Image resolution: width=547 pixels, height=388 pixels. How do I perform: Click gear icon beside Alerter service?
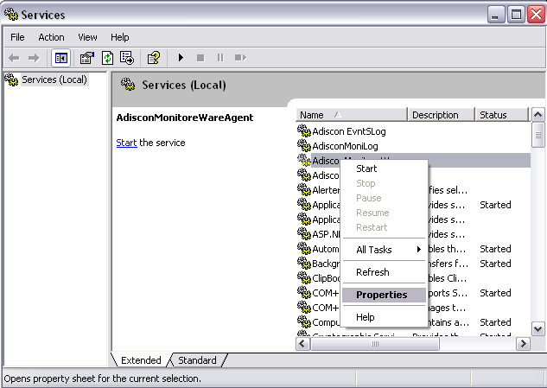tap(304, 189)
